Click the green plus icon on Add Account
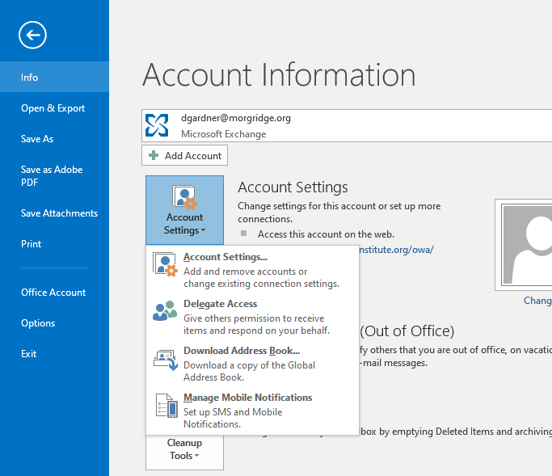 click(154, 155)
